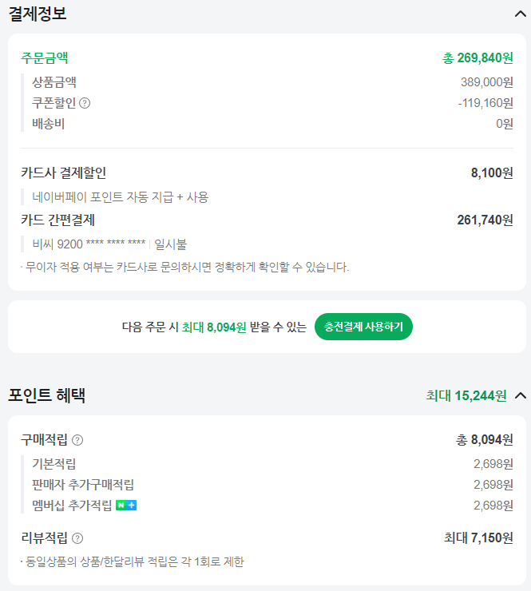531x591 pixels.
Task: Click the N+ membership badge icon
Action: click(x=126, y=506)
